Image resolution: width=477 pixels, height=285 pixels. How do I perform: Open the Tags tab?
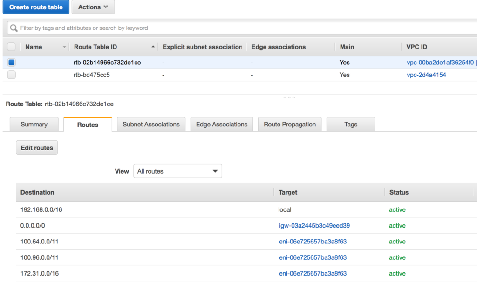[351, 125]
